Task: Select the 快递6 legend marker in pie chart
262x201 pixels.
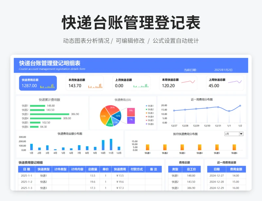Action: pyautogui.click(x=146, y=124)
